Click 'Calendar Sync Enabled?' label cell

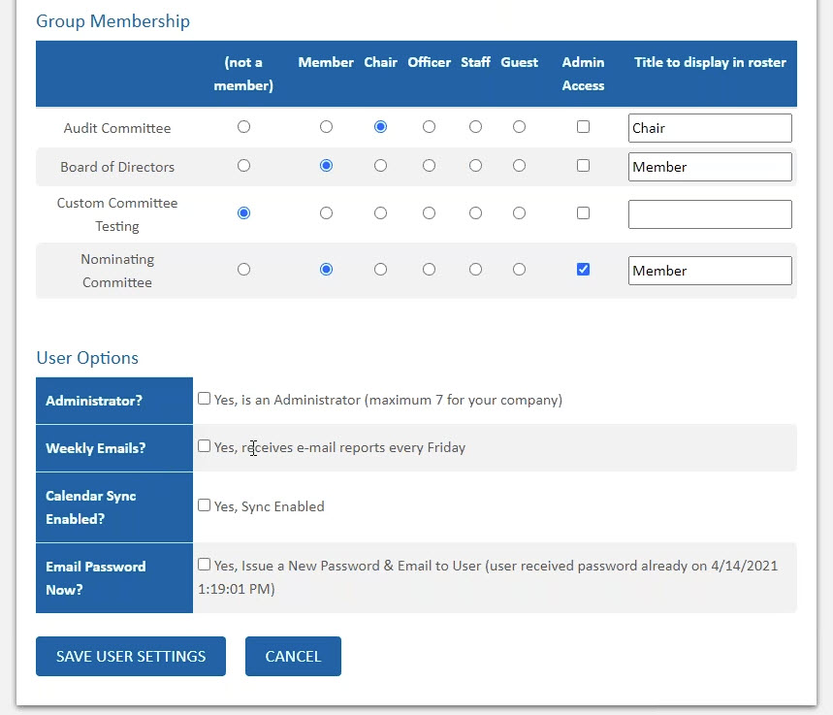point(114,507)
